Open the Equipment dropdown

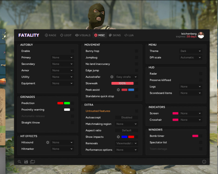pos(62,83)
